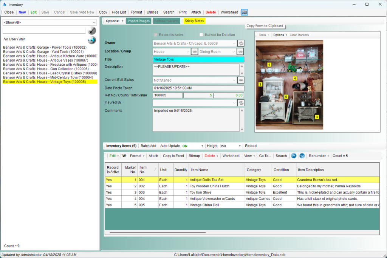Click link icon next to House location
The width and height of the screenshot is (387, 258).
(195, 51)
